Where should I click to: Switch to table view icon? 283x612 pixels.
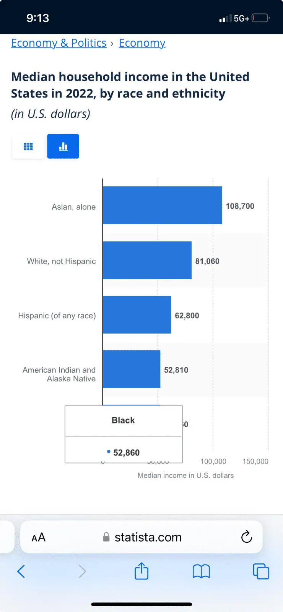click(28, 146)
